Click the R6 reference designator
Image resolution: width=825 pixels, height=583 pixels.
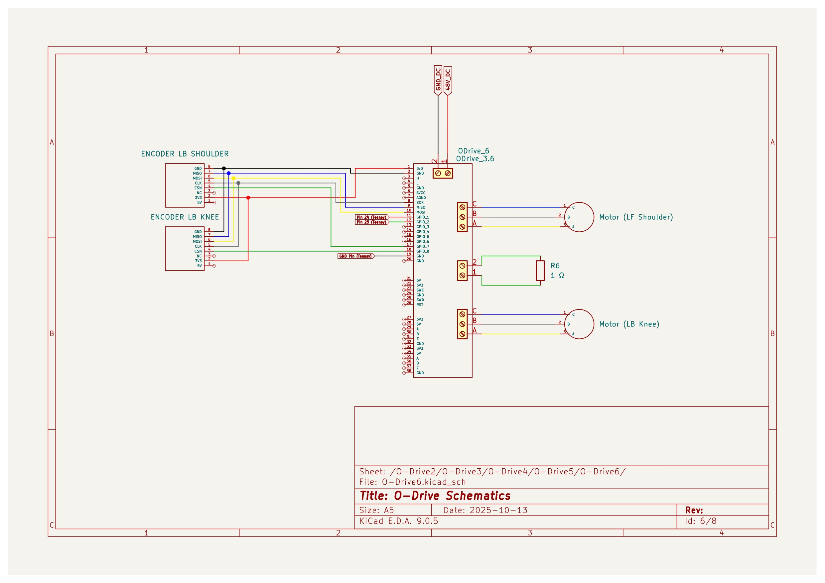click(555, 266)
